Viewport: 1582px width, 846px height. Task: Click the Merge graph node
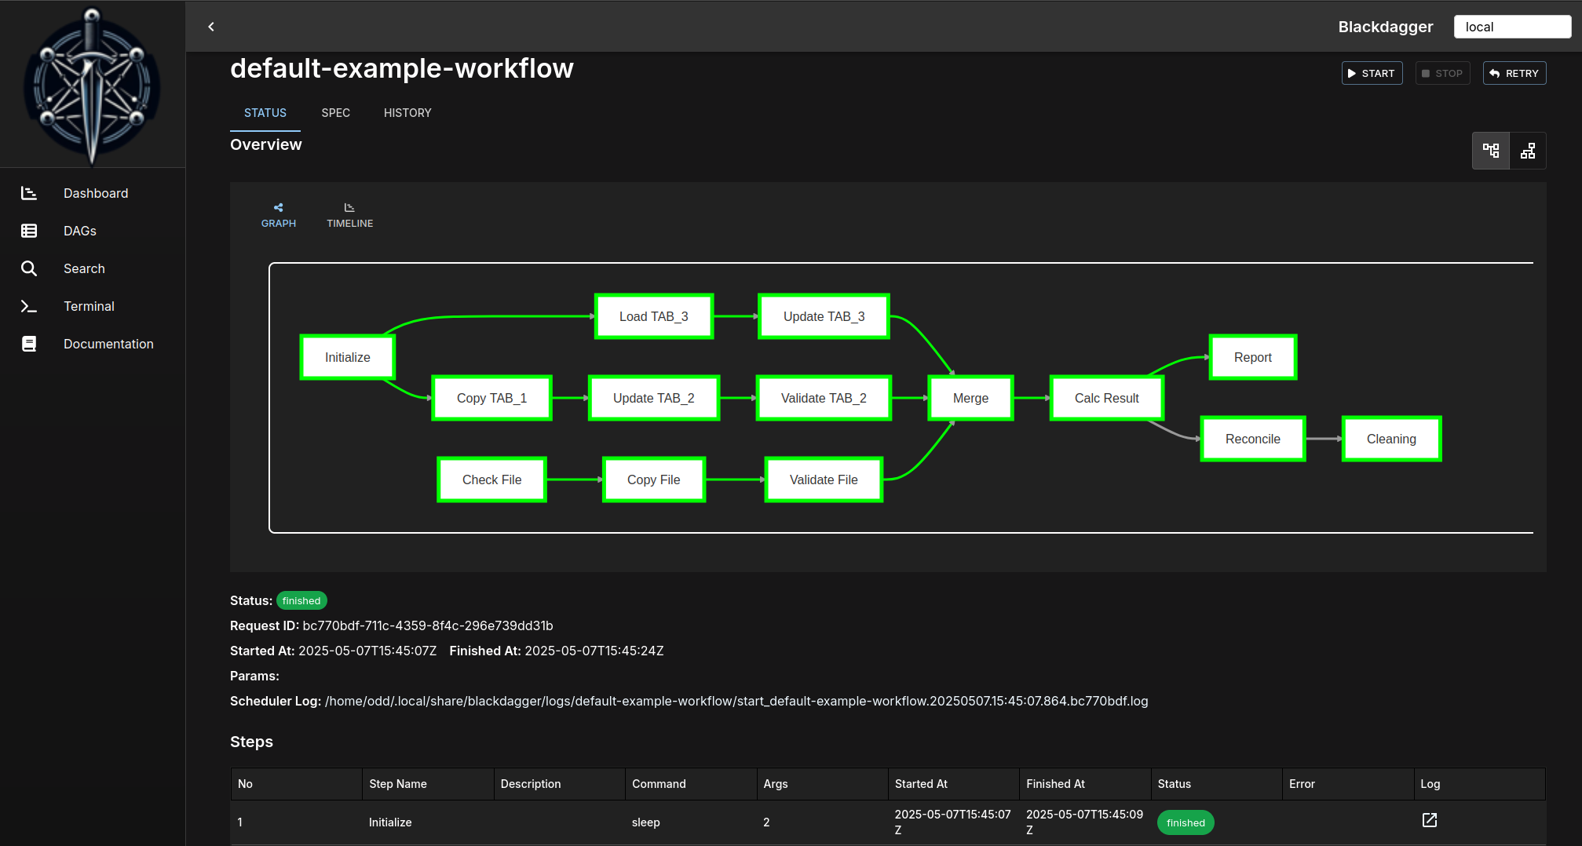pyautogui.click(x=970, y=398)
